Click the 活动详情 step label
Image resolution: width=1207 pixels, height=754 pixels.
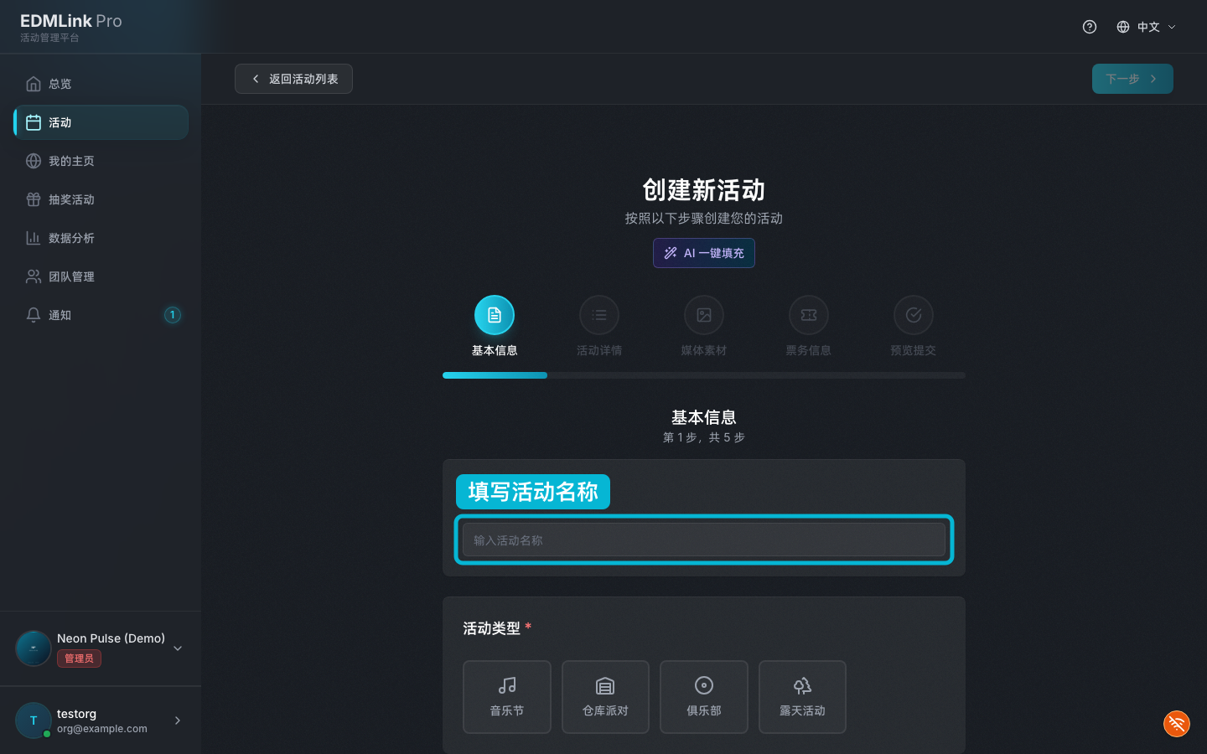pos(599,350)
